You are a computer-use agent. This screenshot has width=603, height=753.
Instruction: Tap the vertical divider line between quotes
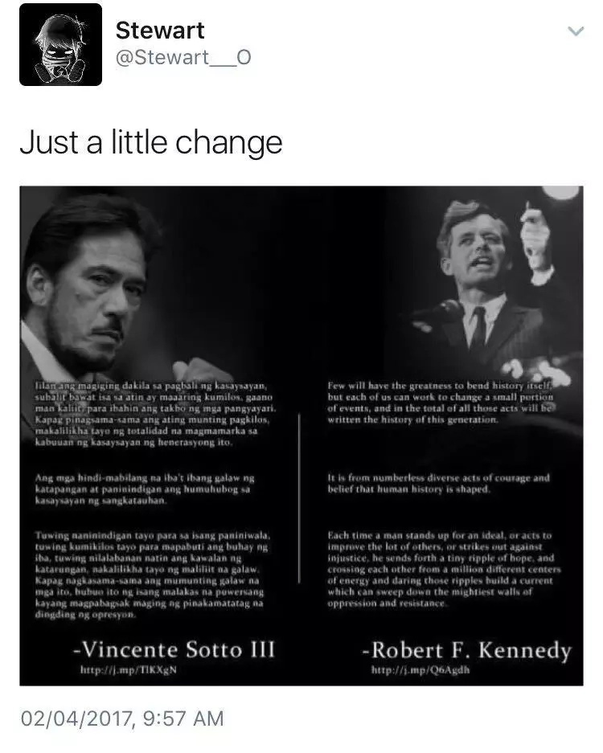click(299, 497)
